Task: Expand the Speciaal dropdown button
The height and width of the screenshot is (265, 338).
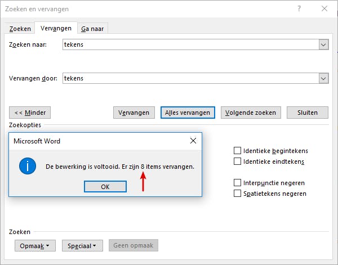Action: [x=82, y=246]
